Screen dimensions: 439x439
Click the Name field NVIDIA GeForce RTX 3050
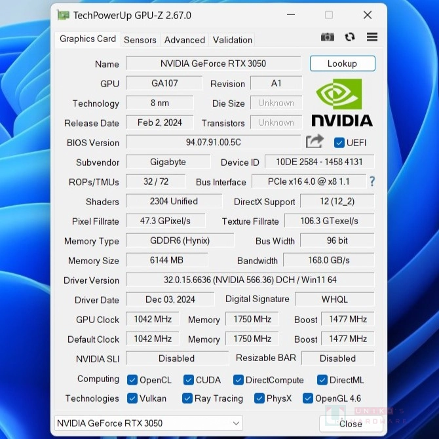(214, 64)
